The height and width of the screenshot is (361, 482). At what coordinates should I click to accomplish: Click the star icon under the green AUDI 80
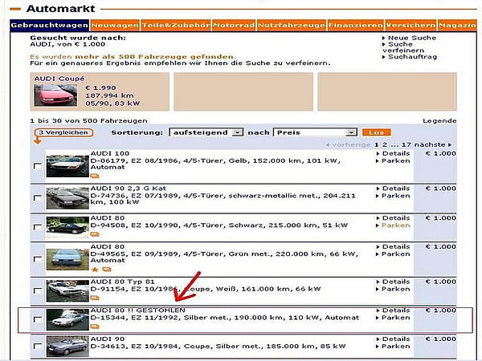95,270
